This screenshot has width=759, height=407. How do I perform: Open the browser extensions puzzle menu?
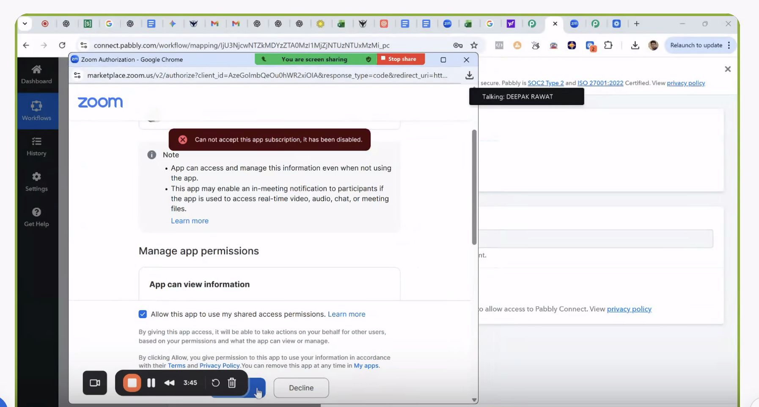(608, 45)
